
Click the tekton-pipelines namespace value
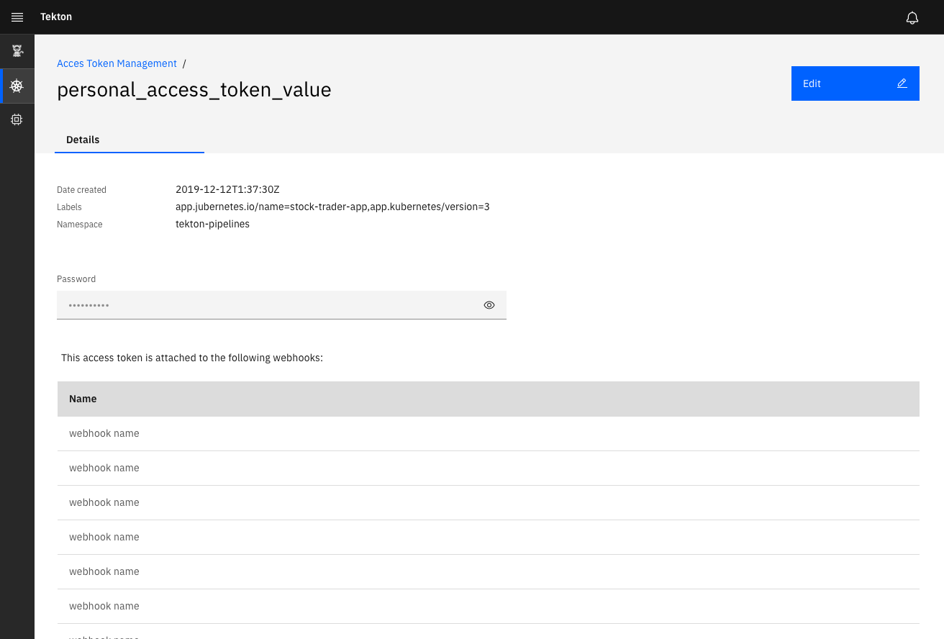click(x=212, y=224)
